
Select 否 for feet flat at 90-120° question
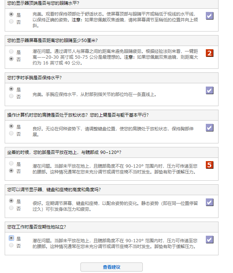point(11,171)
